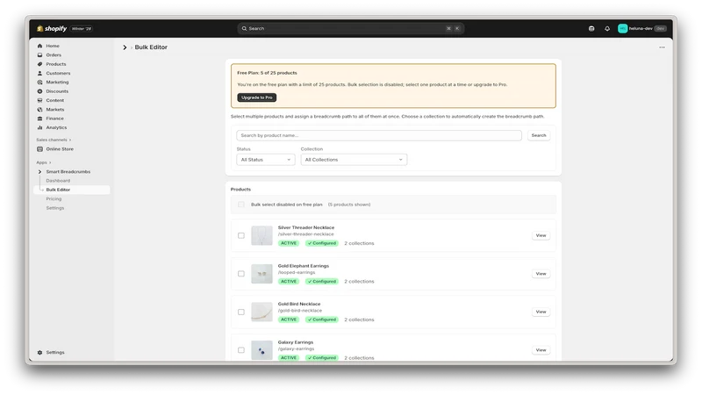
Task: Open Settings under Smart Breadcrumbs
Action: 55,208
